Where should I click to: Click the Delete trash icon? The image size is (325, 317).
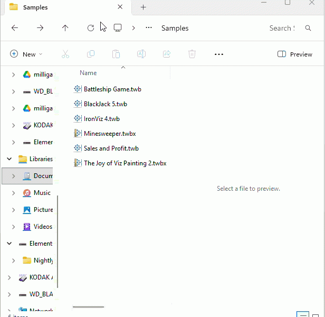pyautogui.click(x=192, y=54)
